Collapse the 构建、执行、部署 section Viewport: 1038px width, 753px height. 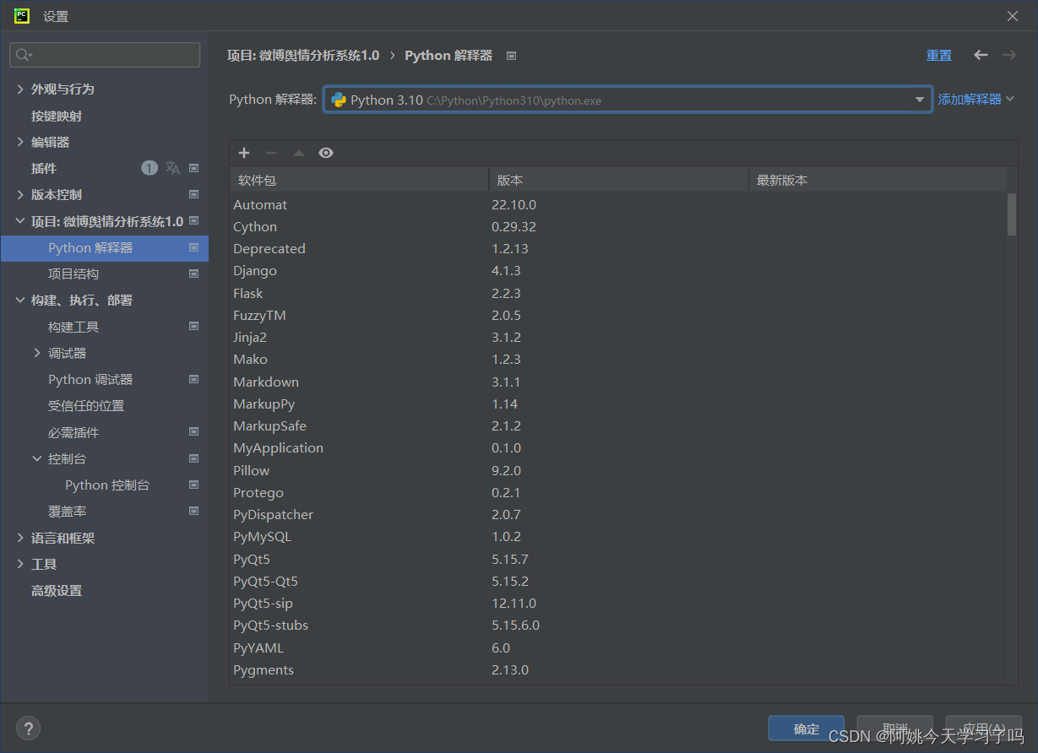point(20,300)
